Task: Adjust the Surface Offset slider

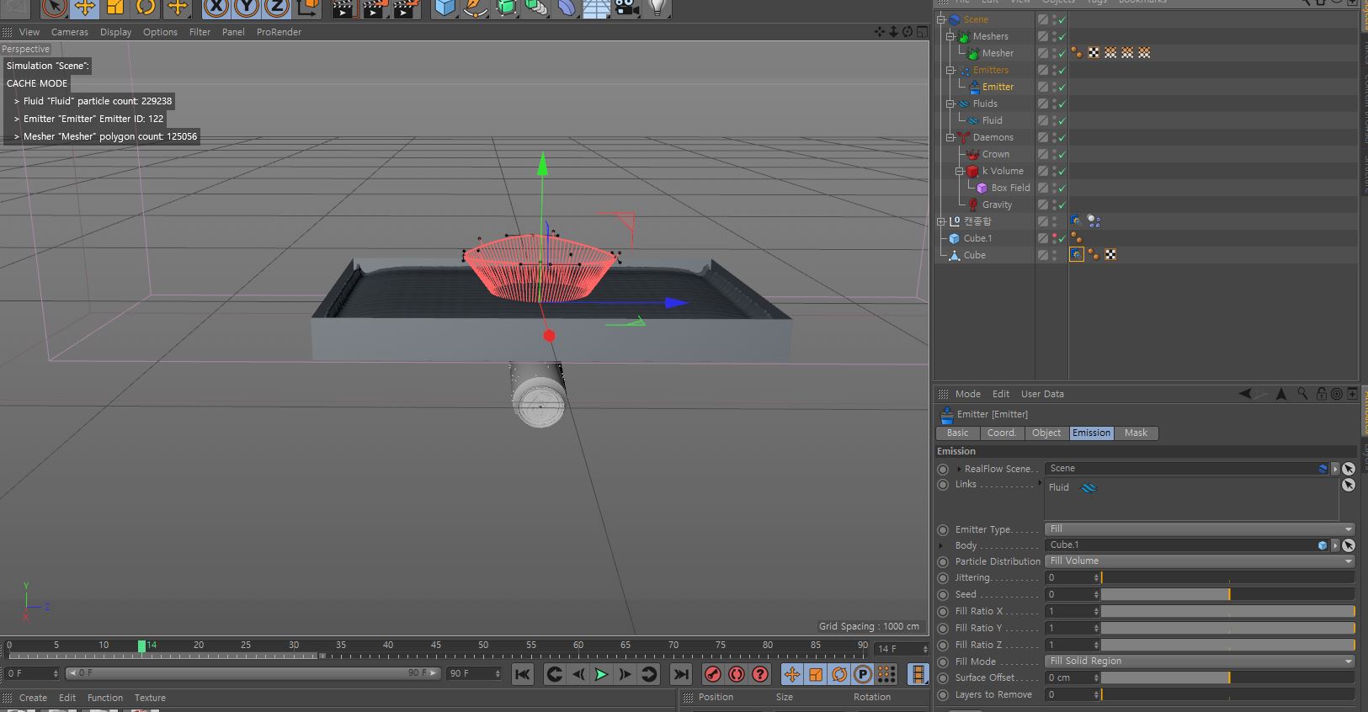Action: click(x=1228, y=678)
